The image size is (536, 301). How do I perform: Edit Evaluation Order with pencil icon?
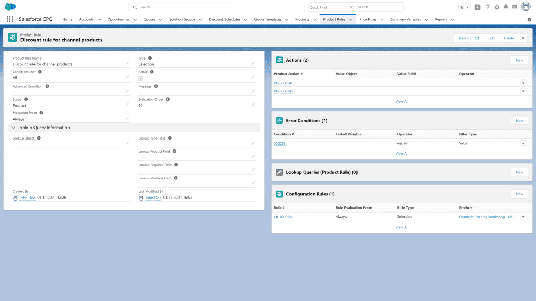tap(253, 105)
